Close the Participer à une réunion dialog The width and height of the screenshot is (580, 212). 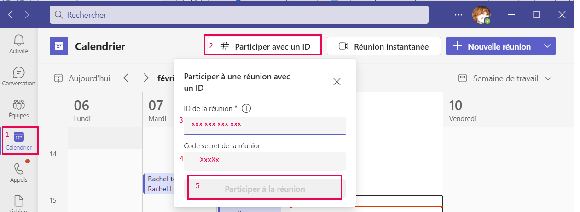336,82
